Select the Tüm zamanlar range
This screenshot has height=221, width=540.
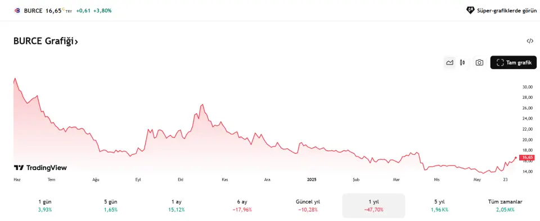tap(505, 205)
